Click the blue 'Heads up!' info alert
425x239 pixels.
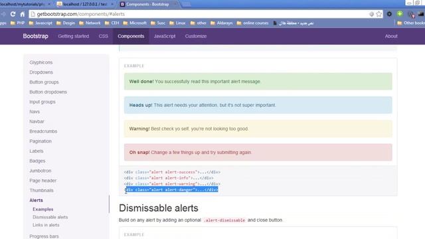258,105
